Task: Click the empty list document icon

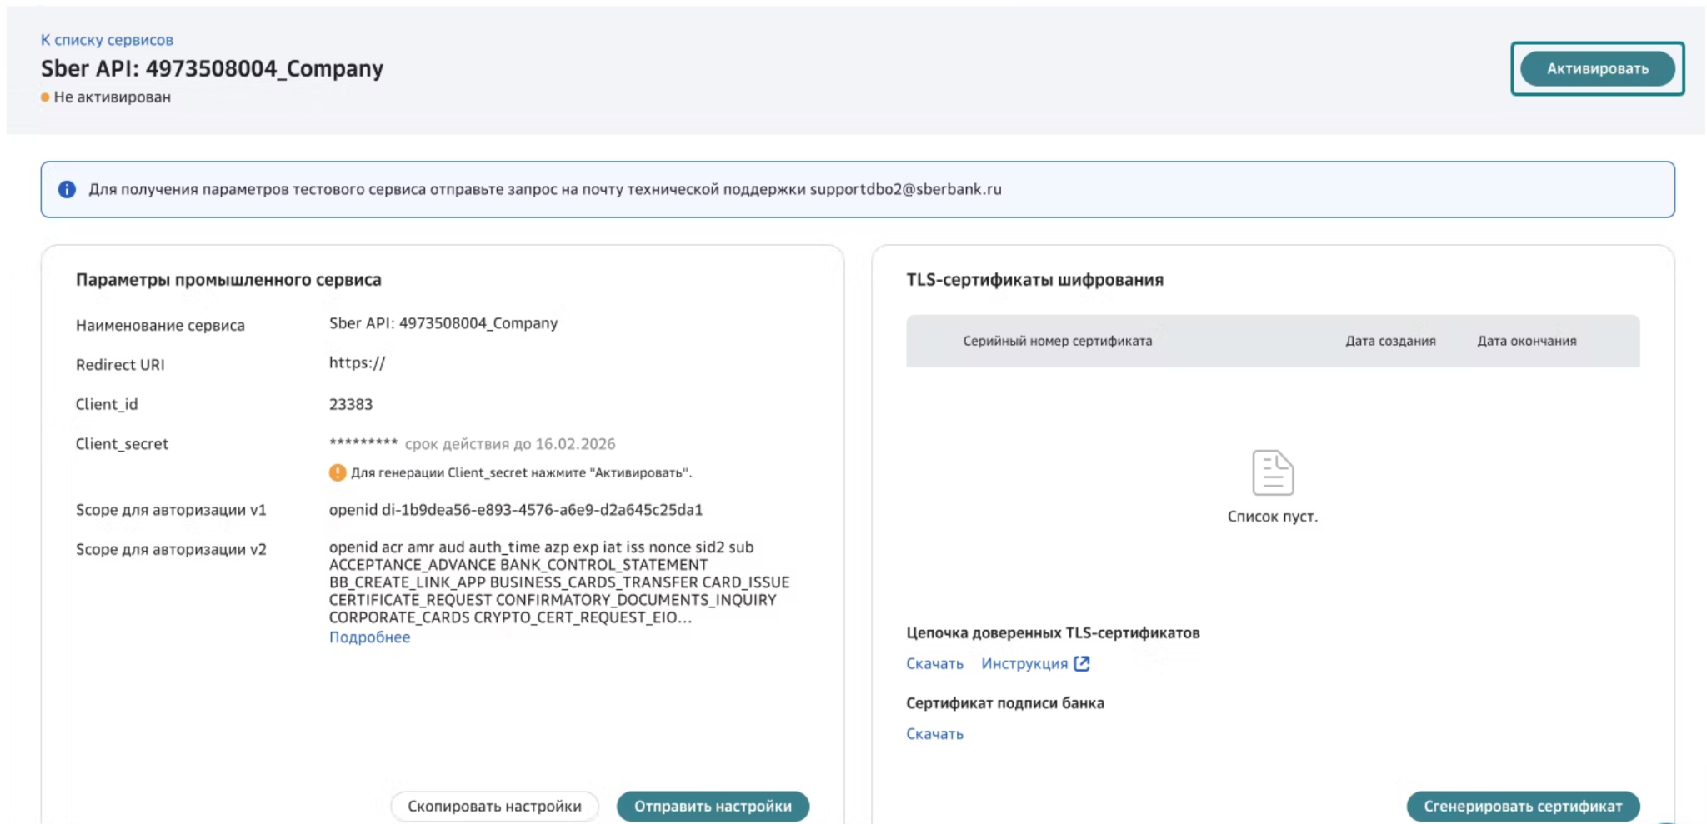Action: click(x=1273, y=472)
